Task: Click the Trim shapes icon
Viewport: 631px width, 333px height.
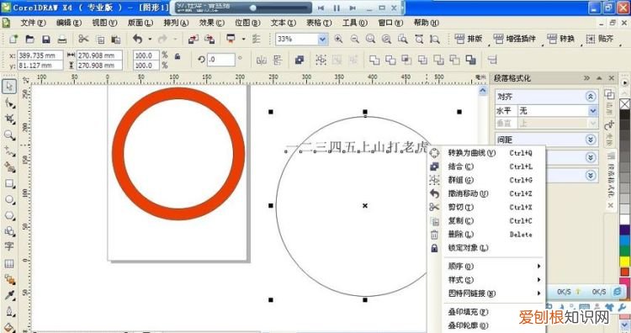Action: (390, 61)
